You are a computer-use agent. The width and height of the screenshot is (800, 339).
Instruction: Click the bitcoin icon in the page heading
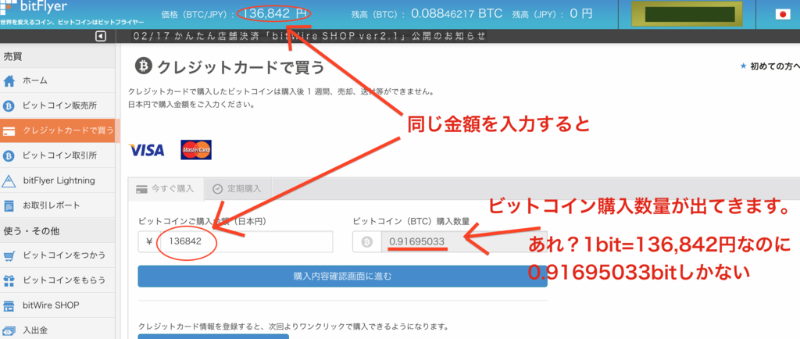(143, 66)
